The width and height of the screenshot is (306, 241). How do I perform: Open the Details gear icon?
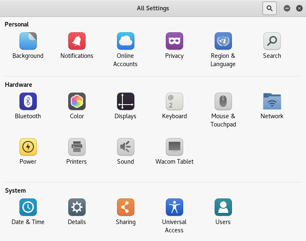click(76, 207)
